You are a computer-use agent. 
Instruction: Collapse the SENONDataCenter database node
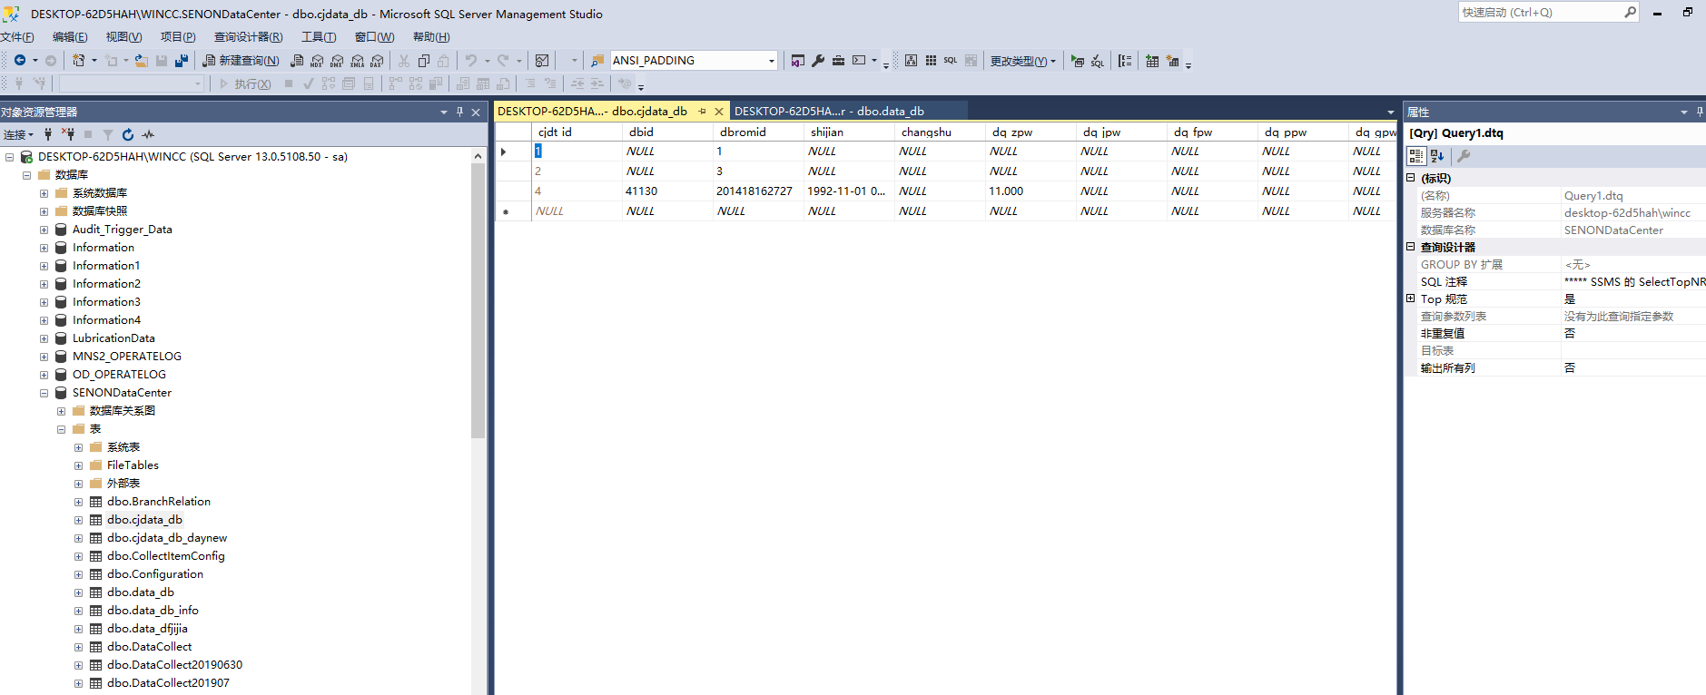44,393
